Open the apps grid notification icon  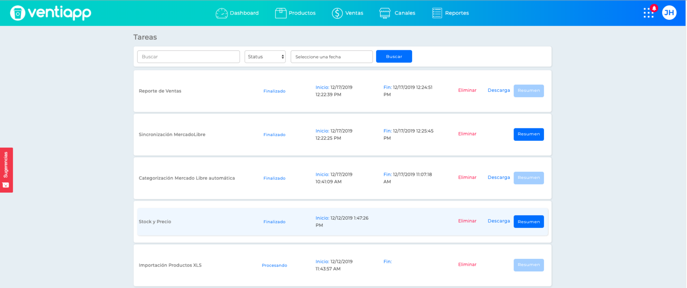649,12
